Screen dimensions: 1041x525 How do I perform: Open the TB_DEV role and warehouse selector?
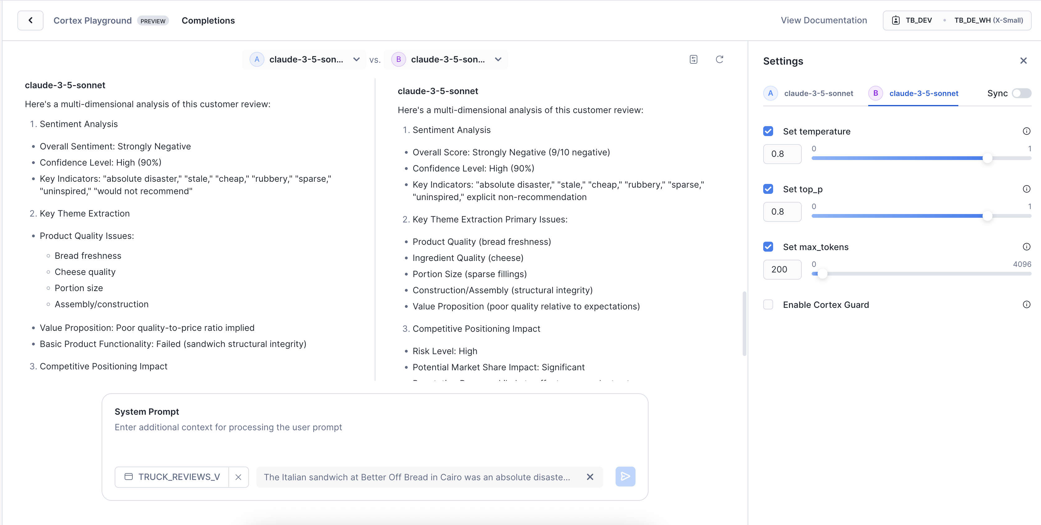[956, 21]
